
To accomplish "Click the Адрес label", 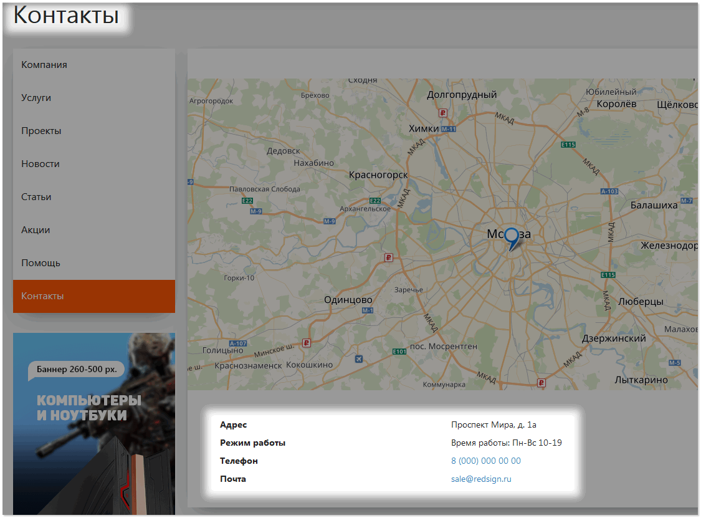I will [x=234, y=425].
